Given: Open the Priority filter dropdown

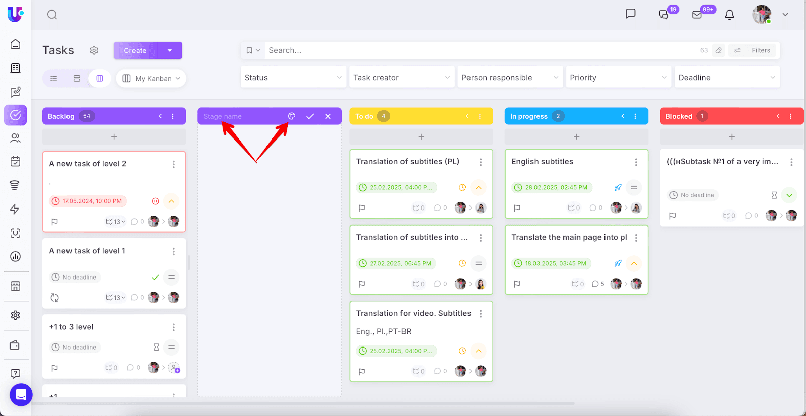Looking at the screenshot, I should coord(618,78).
